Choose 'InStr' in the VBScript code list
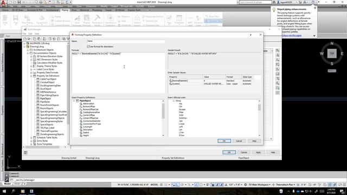Image resolution: width=347 pixels, height=195 pixels. point(181,115)
